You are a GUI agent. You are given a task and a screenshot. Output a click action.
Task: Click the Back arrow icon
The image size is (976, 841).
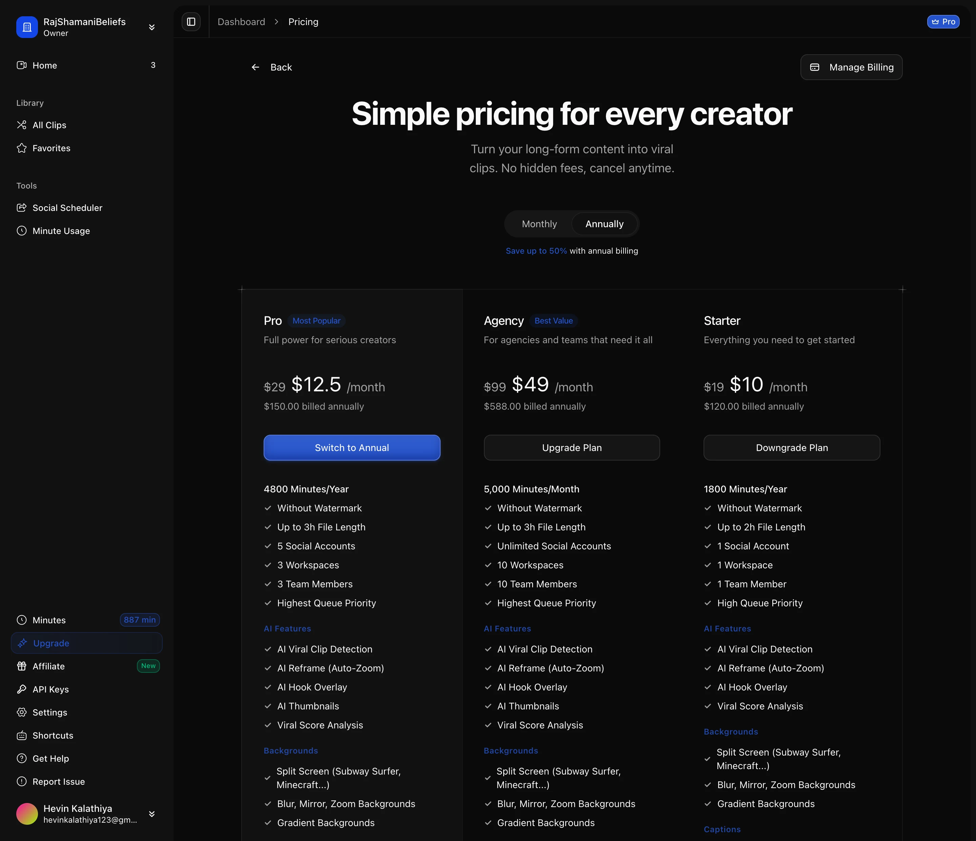tap(255, 67)
